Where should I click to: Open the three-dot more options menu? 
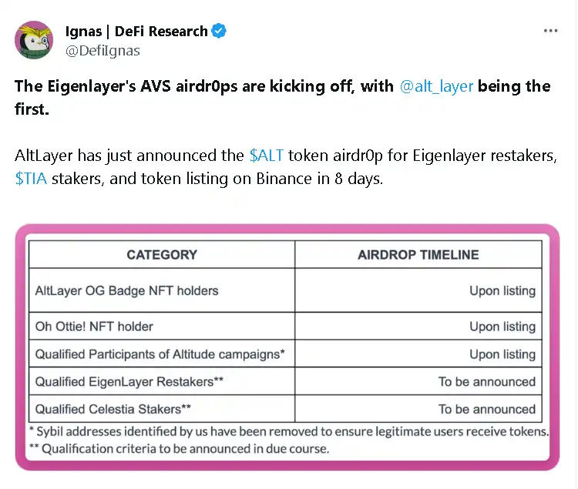[550, 31]
